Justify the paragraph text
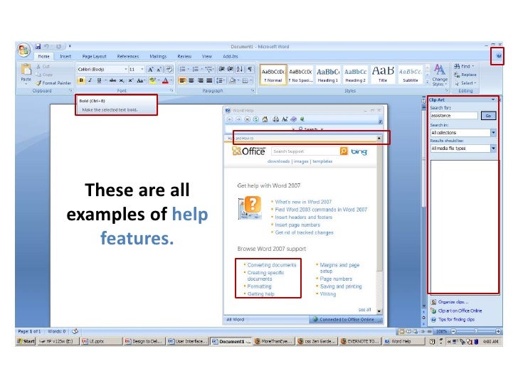 point(209,80)
